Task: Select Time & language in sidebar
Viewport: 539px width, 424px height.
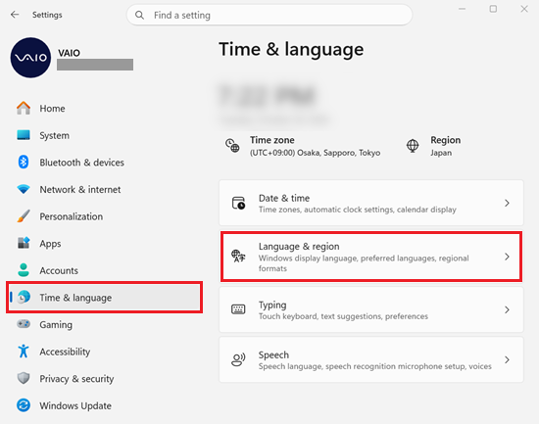Action: [104, 298]
